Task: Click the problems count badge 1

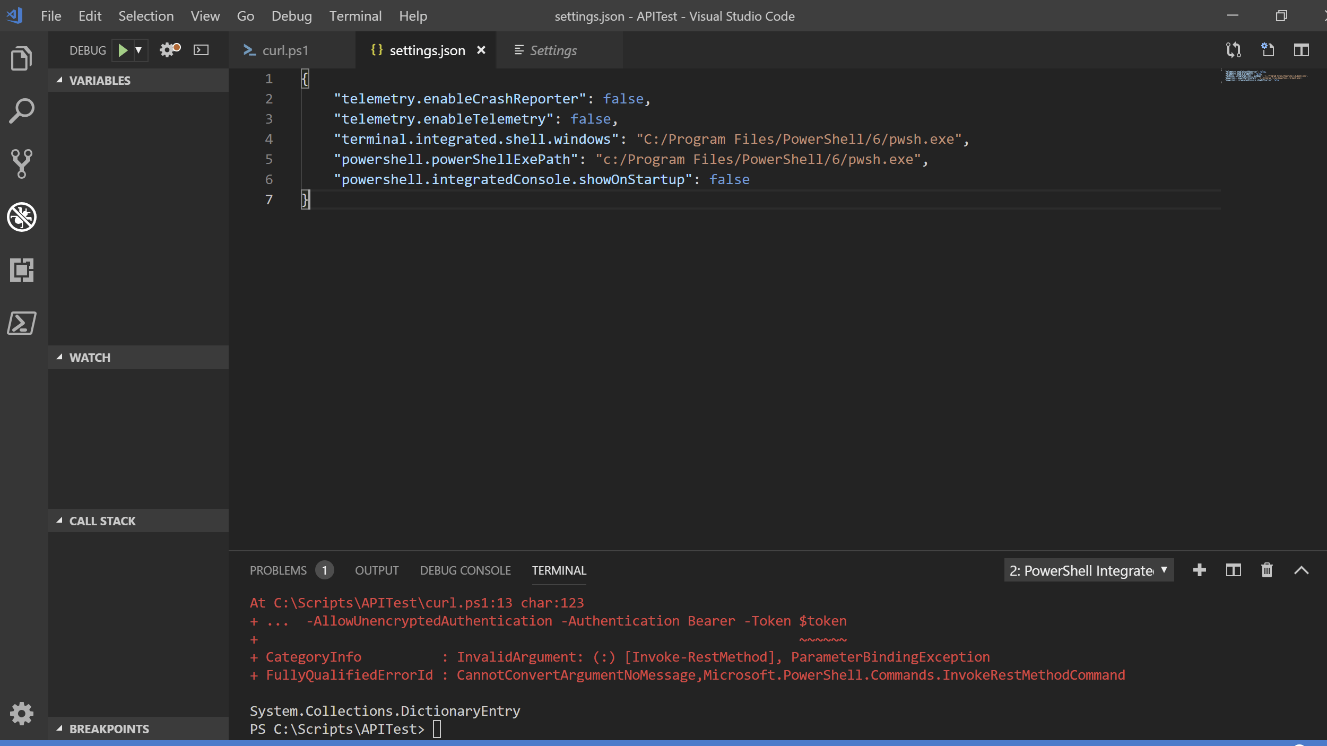Action: pos(325,570)
